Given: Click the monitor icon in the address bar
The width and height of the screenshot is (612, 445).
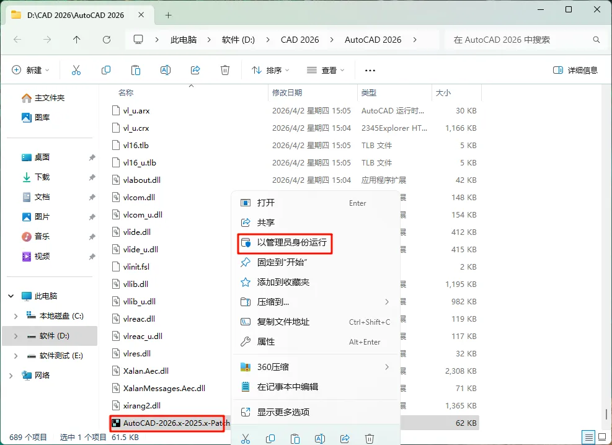Looking at the screenshot, I should (138, 40).
